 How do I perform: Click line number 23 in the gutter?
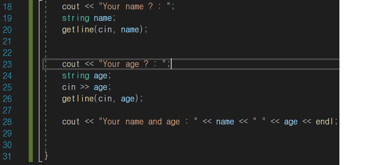[x=7, y=64]
